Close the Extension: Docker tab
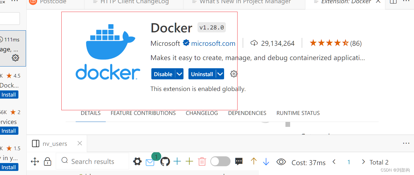Screen dimensions: 414x175 pos(378,1)
